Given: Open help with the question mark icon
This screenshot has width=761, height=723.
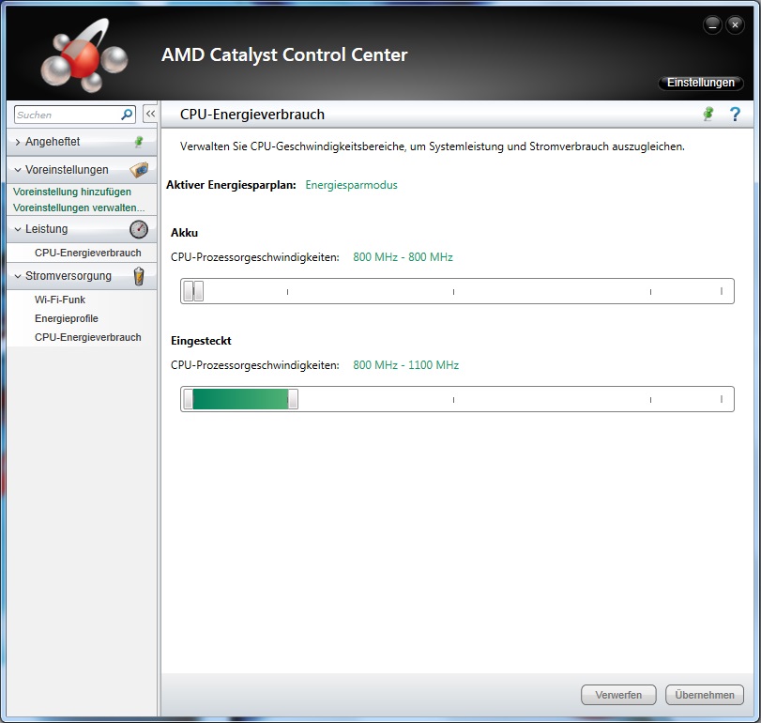Looking at the screenshot, I should [735, 115].
